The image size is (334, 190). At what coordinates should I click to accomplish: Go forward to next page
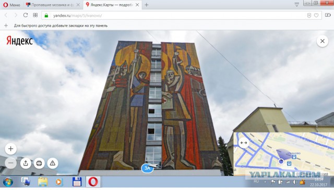16,15
